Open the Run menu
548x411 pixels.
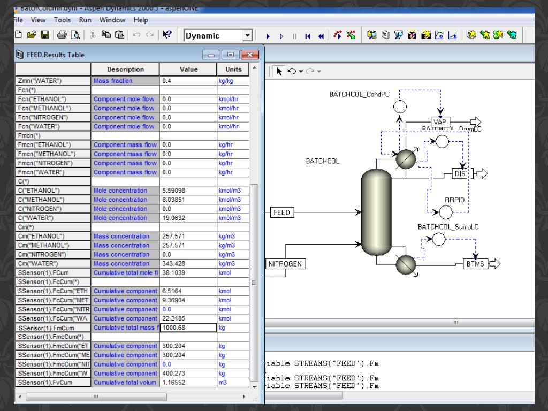(x=85, y=20)
